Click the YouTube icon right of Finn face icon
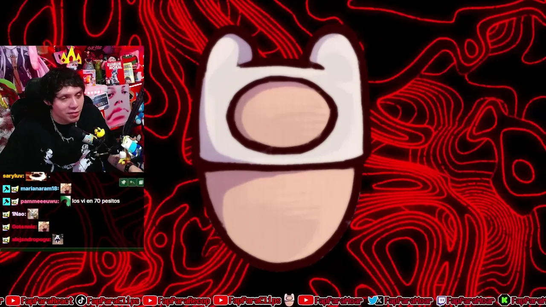 pyautogui.click(x=305, y=301)
